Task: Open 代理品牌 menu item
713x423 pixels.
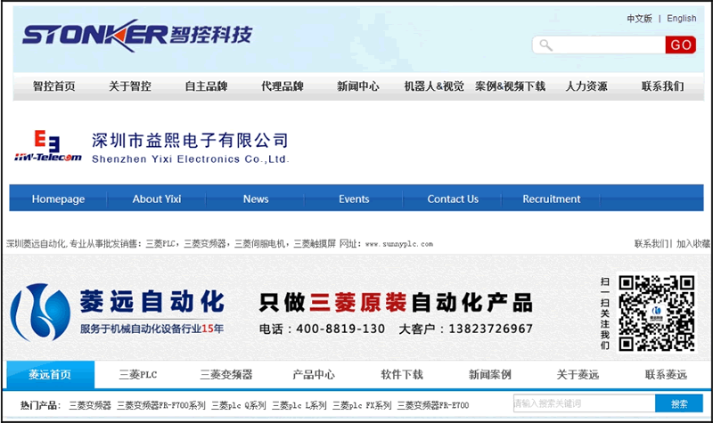Action: pyautogui.click(x=282, y=86)
